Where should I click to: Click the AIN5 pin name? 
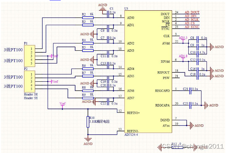click(x=131, y=76)
